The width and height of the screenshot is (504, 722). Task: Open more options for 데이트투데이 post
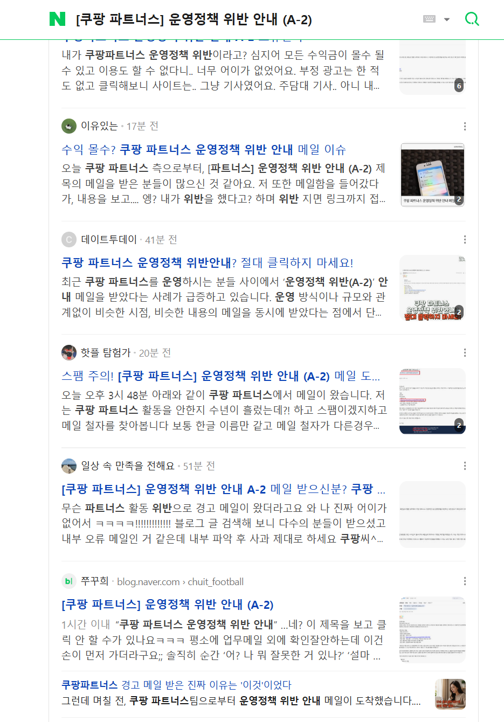[465, 239]
